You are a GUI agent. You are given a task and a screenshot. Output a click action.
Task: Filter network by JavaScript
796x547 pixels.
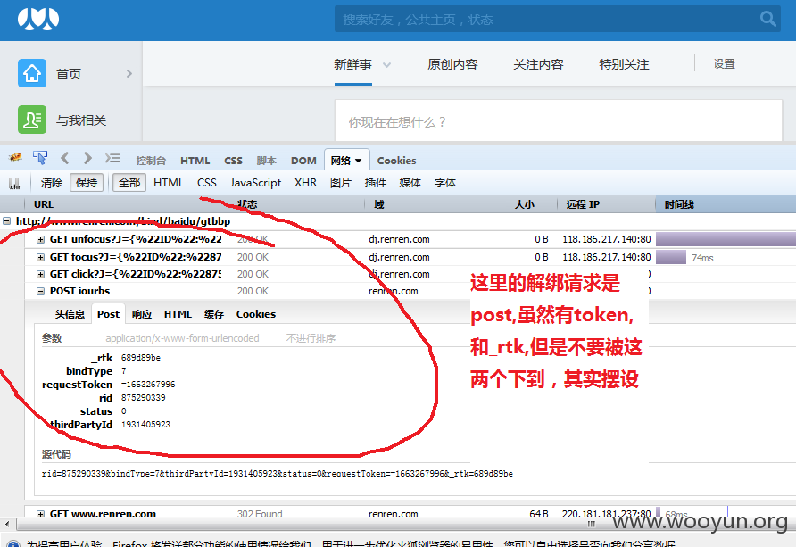tap(255, 183)
